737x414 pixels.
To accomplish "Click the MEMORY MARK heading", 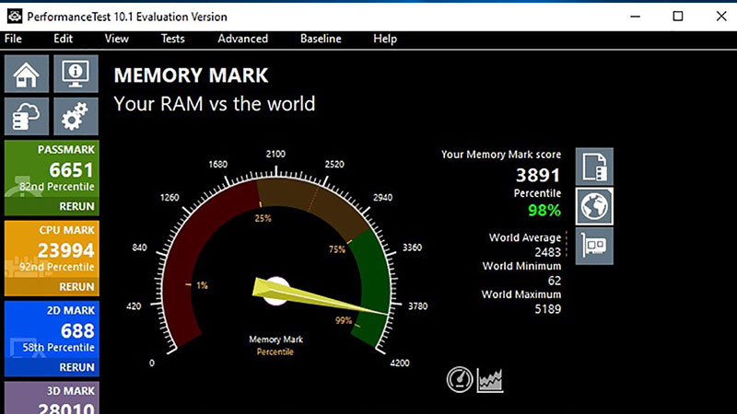I will (x=191, y=75).
